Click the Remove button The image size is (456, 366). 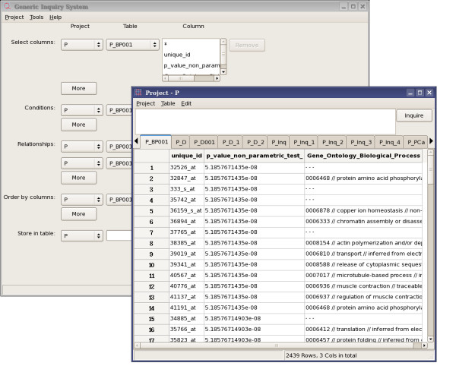coord(247,45)
